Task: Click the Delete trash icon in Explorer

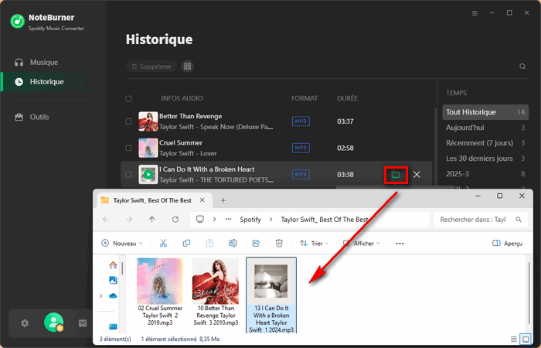Action: pos(279,244)
